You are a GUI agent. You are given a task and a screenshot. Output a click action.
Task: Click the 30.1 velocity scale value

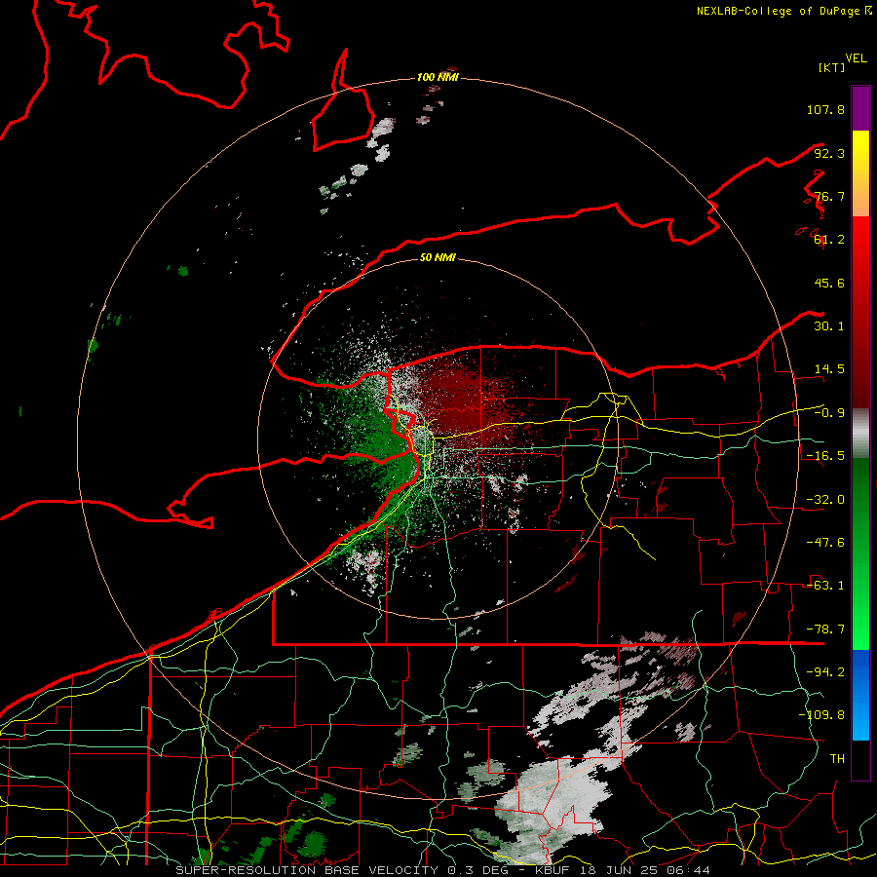(x=829, y=326)
